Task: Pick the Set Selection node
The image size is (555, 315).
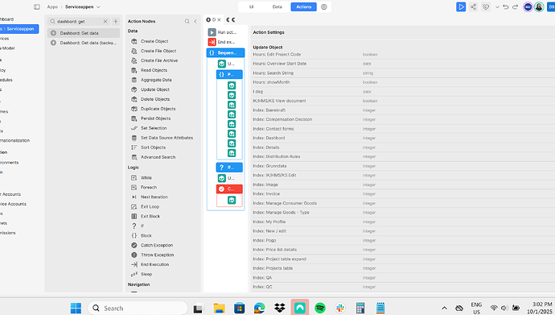Action: pyautogui.click(x=154, y=128)
